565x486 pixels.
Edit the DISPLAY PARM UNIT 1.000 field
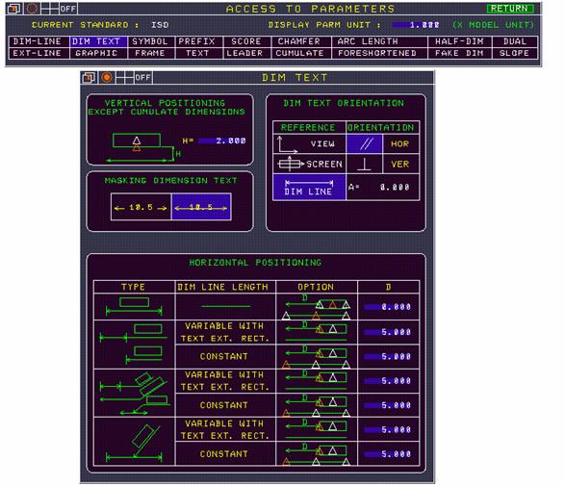click(416, 25)
